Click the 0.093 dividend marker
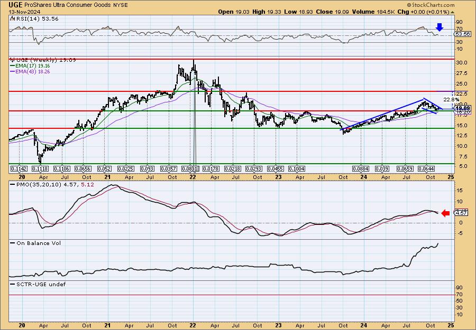 click(x=147, y=168)
